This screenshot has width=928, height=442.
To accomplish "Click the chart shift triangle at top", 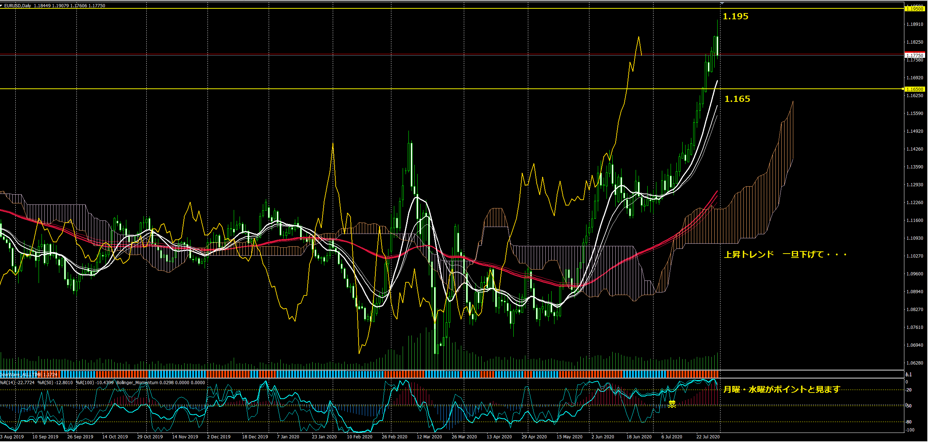I will click(722, 3).
